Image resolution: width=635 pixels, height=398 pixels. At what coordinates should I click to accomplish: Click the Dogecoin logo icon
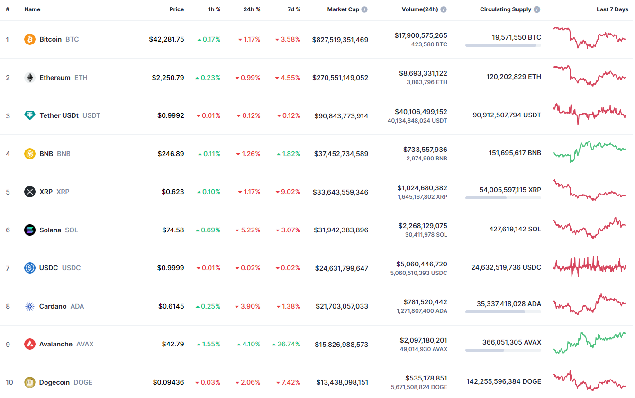(30, 382)
